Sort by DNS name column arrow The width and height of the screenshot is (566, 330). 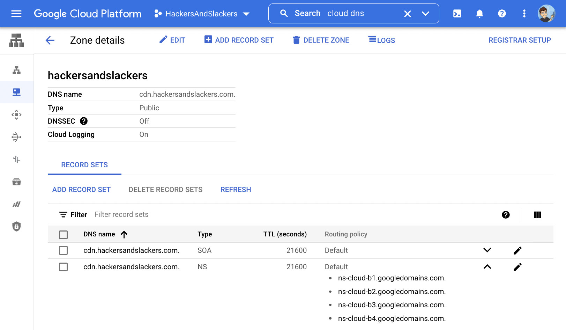pyautogui.click(x=124, y=234)
